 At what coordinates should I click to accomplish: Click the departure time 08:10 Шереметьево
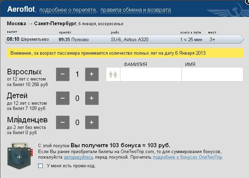click(28, 39)
